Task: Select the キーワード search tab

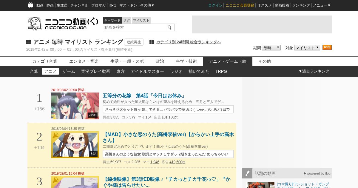Action: coord(112,20)
